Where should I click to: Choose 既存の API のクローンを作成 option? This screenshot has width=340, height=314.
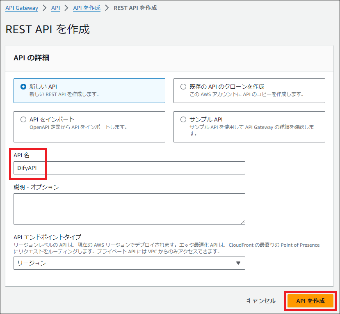(183, 87)
